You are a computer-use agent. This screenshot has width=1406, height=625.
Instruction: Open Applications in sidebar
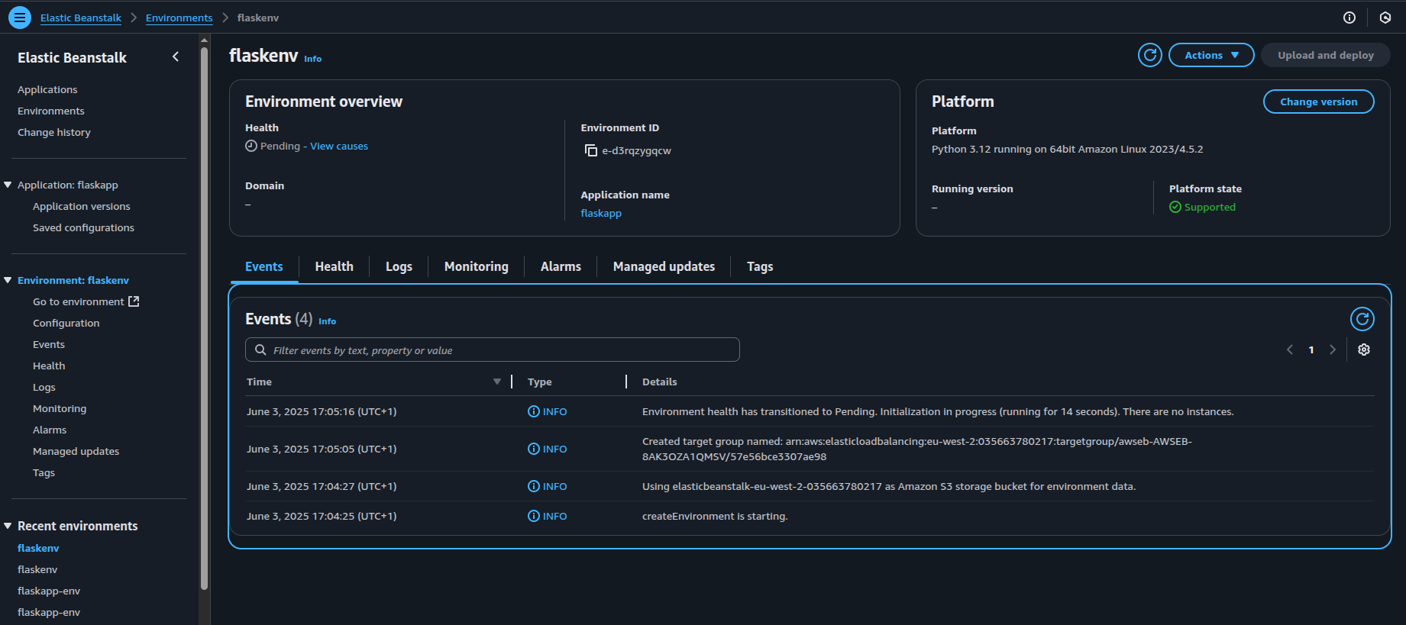pos(47,89)
